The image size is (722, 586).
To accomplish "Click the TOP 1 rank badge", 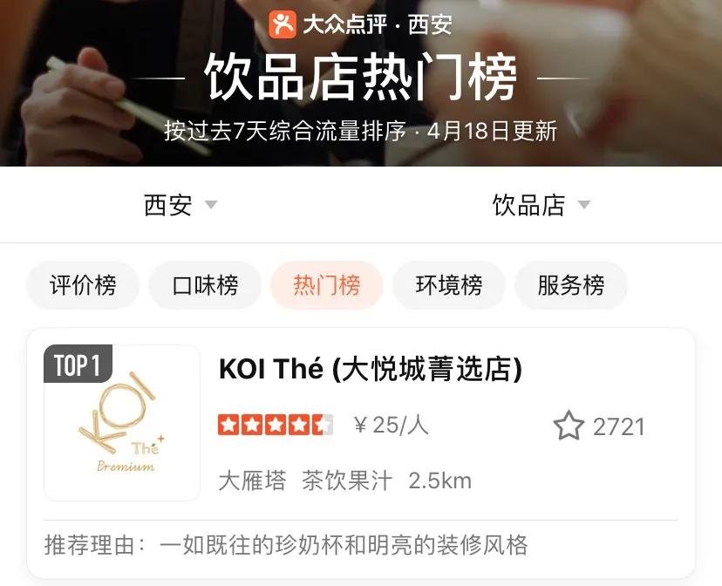I will 78,364.
